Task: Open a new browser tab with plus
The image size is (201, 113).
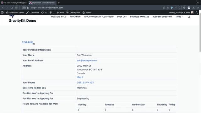Action: (59, 3)
